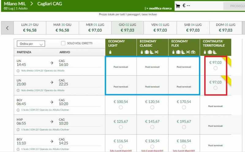Click ECONOMY FLEX column header
Screen dimensions: 245x152
click(184, 47)
